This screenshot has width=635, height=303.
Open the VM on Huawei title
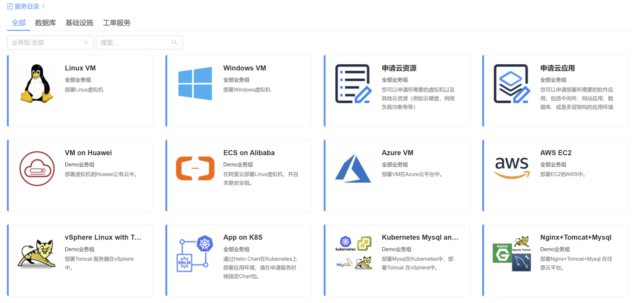(x=88, y=153)
